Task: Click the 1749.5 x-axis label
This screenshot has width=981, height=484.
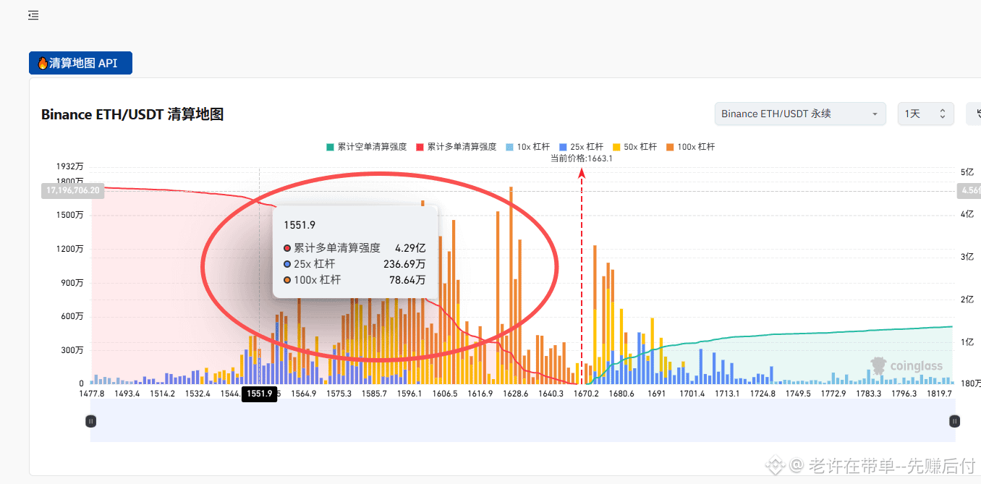Action: (798, 394)
